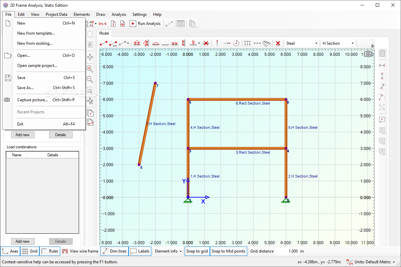Select the uniform distributed load tool
Image resolution: width=401 pixels, height=267 pixels.
click(x=247, y=43)
